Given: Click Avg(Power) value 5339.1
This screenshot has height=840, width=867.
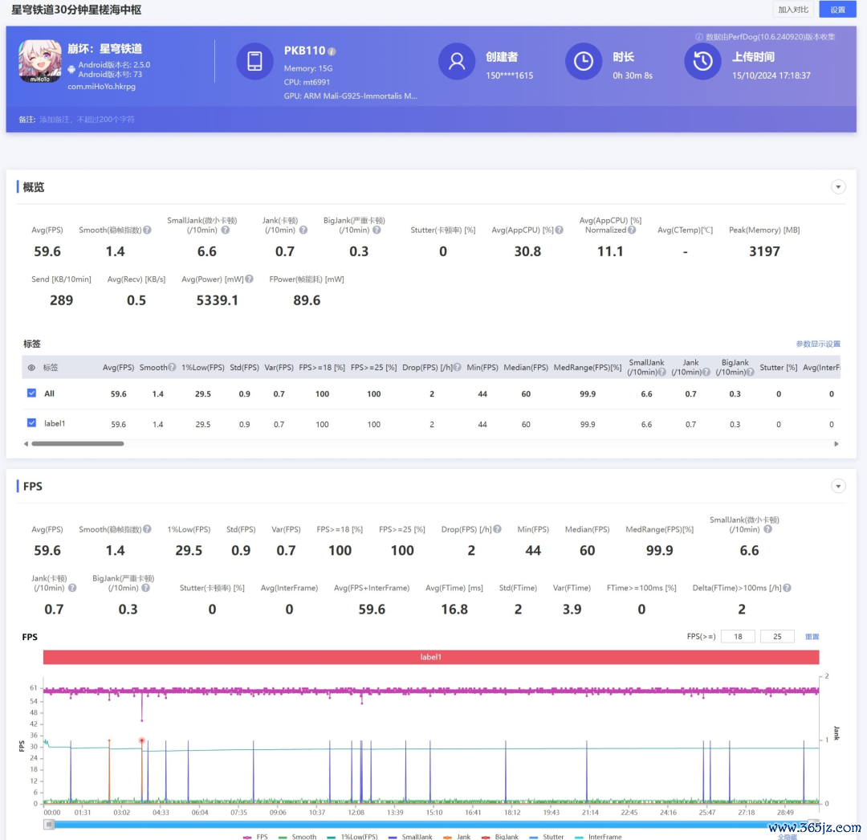Looking at the screenshot, I should (x=218, y=300).
